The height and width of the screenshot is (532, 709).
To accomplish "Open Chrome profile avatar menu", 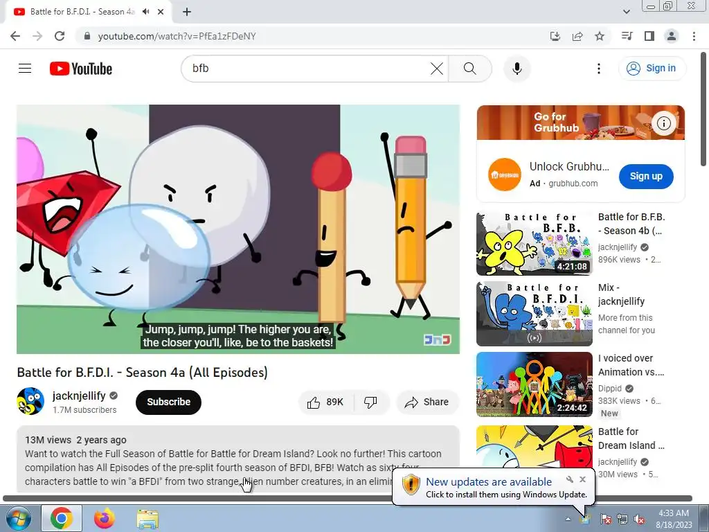I will [672, 36].
